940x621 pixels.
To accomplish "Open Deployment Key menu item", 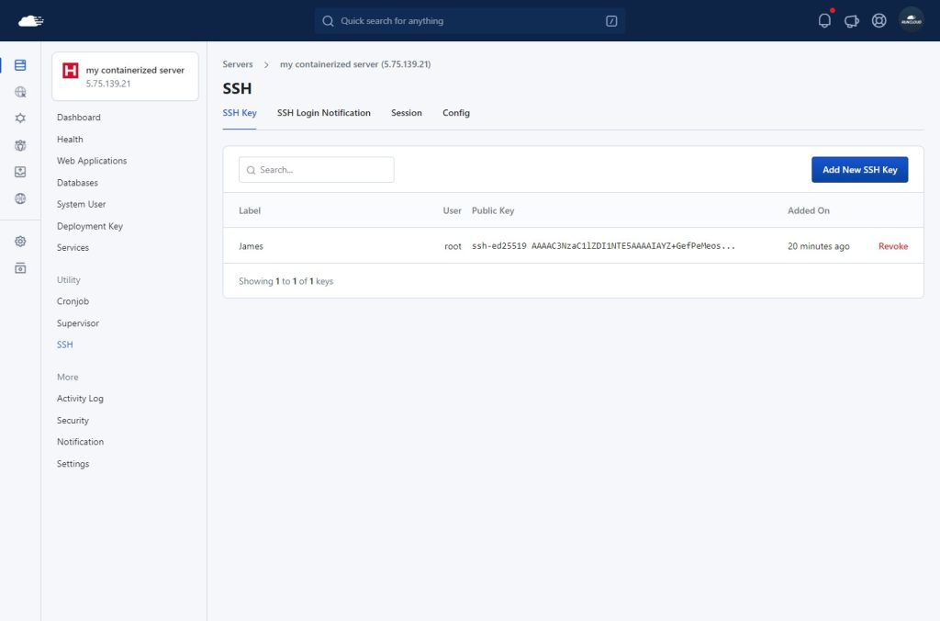I will pos(90,226).
